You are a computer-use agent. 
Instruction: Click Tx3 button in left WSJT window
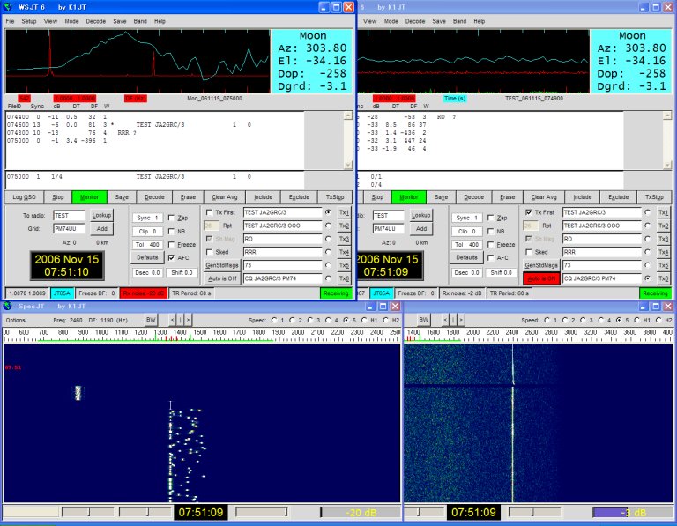pyautogui.click(x=344, y=239)
